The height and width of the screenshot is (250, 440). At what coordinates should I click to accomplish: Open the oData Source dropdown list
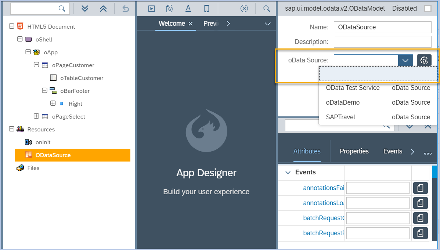coord(405,60)
